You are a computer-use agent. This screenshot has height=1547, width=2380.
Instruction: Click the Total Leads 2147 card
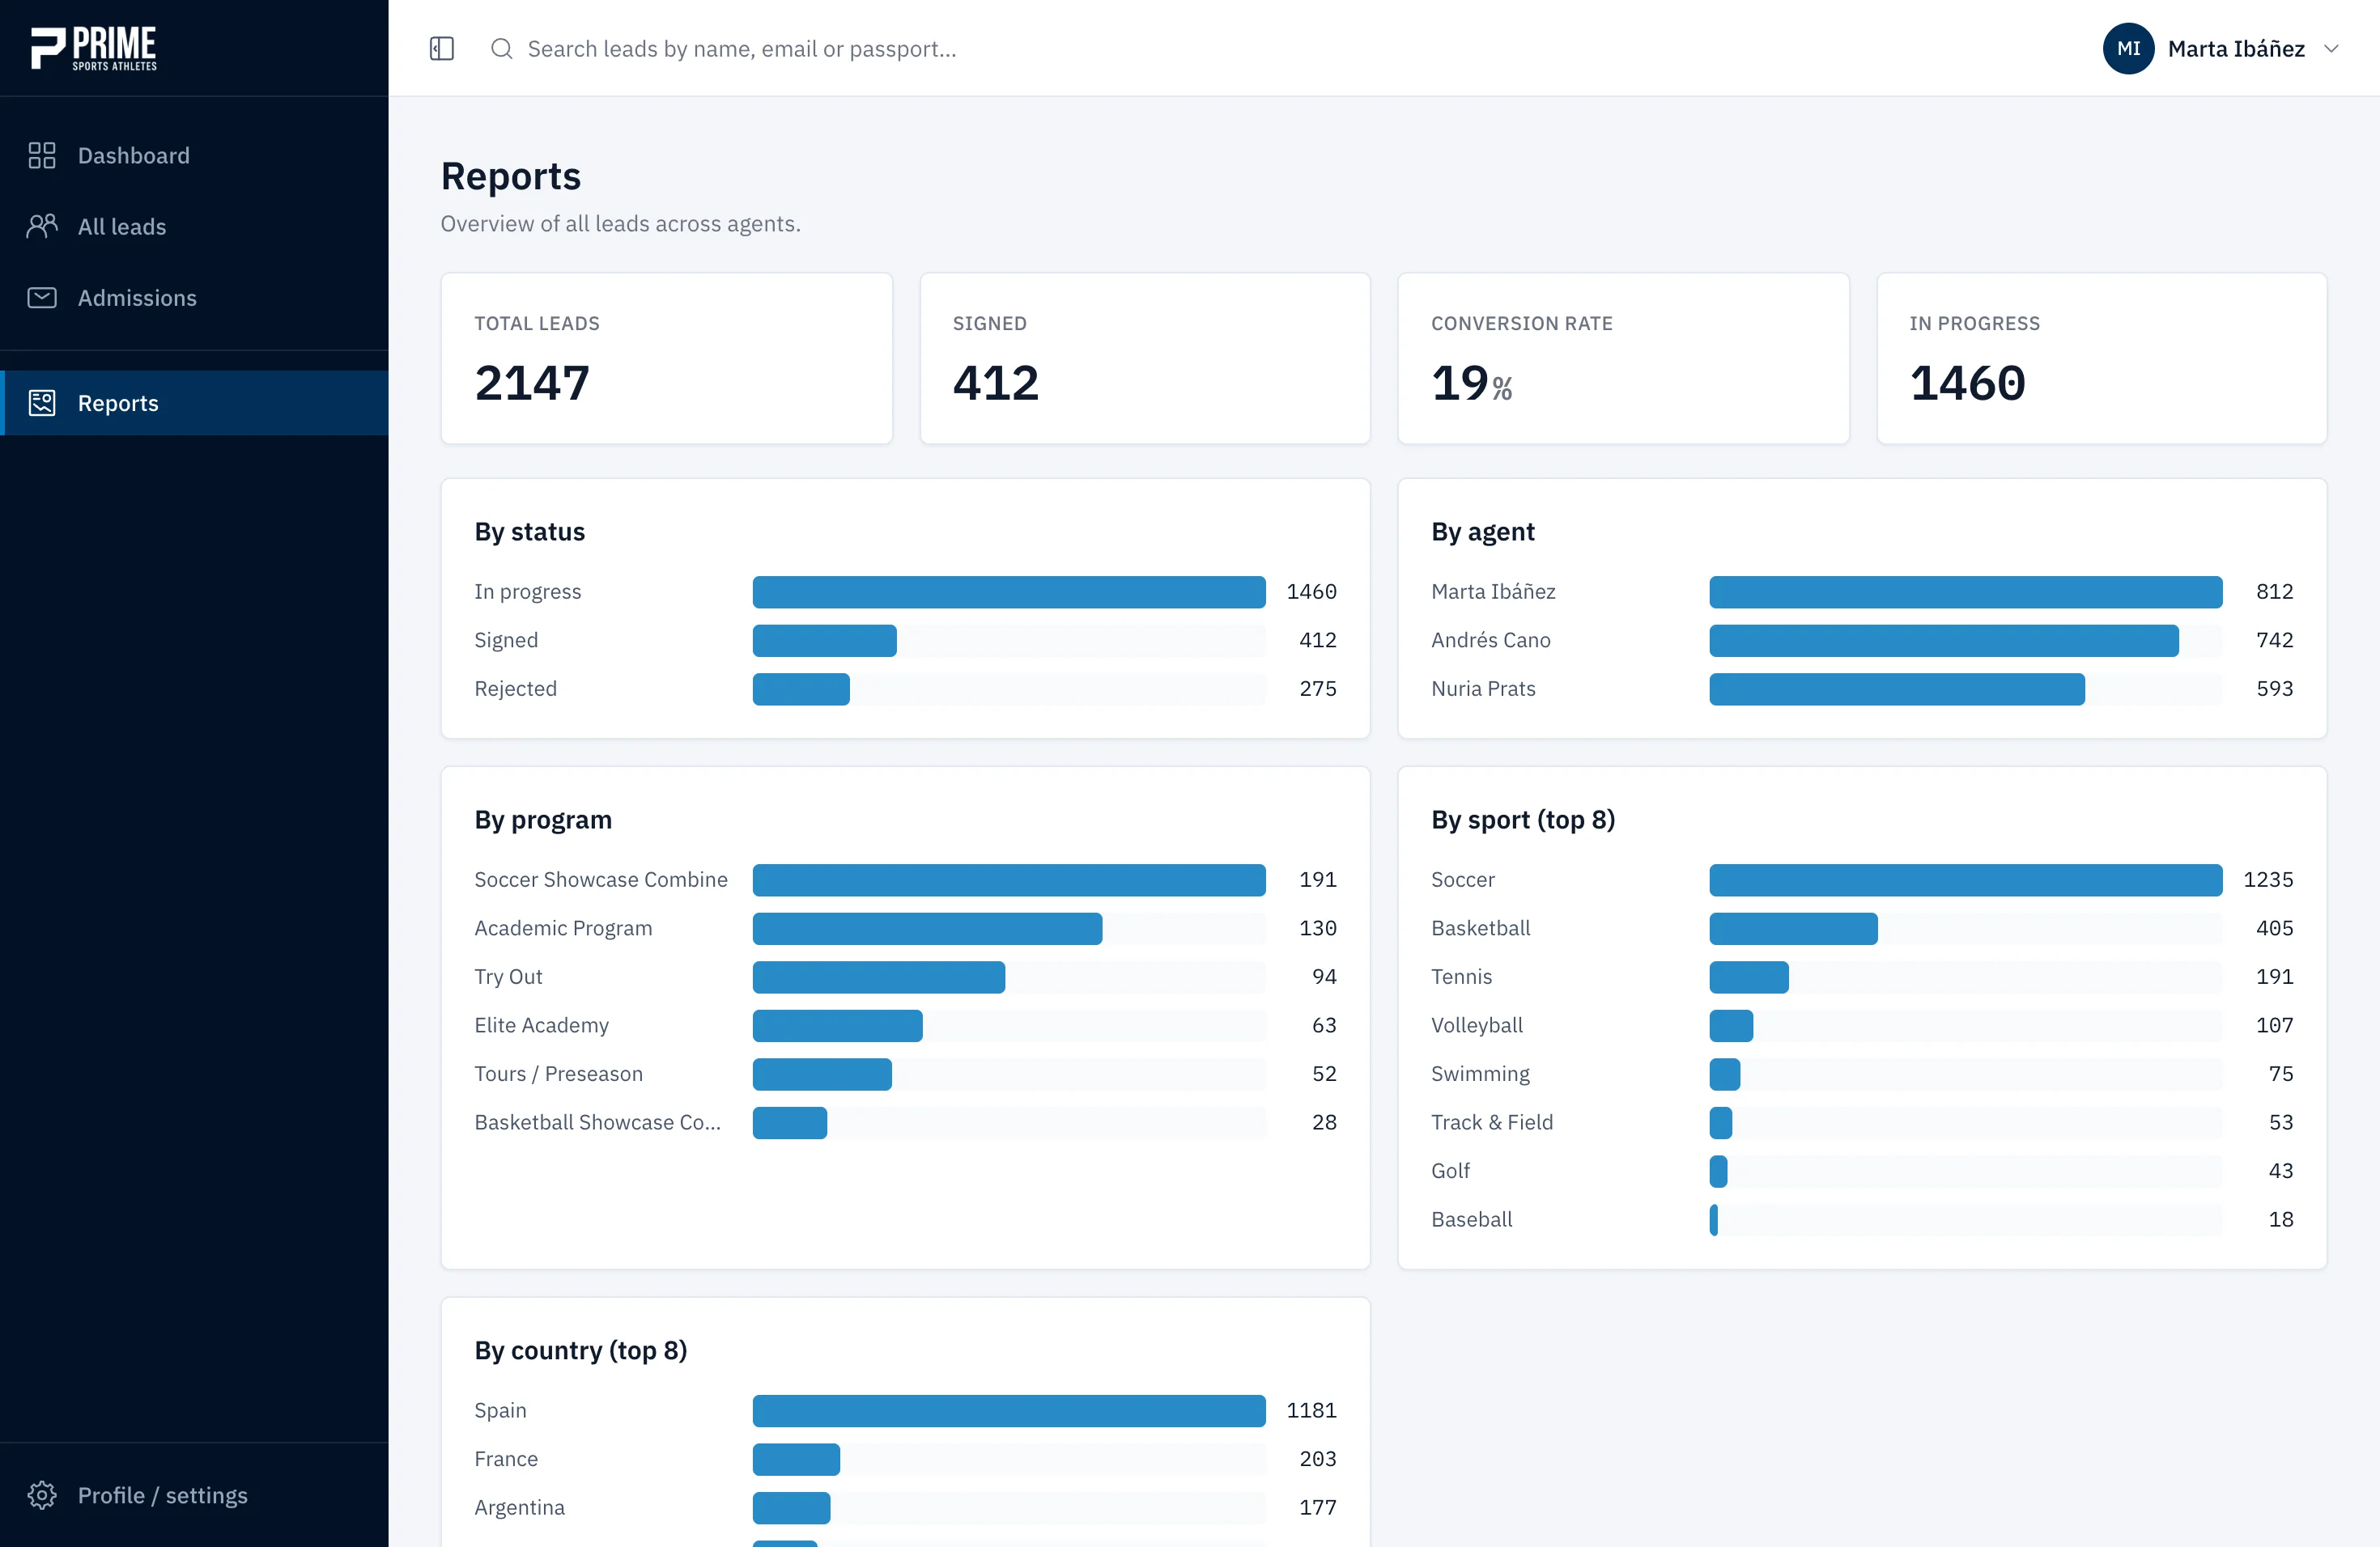click(667, 358)
